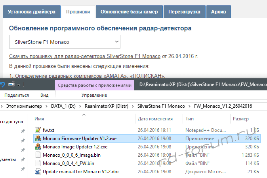Click the Monaco Image Updater 1.2.exe icon
This screenshot has width=267, height=178.
point(38,146)
